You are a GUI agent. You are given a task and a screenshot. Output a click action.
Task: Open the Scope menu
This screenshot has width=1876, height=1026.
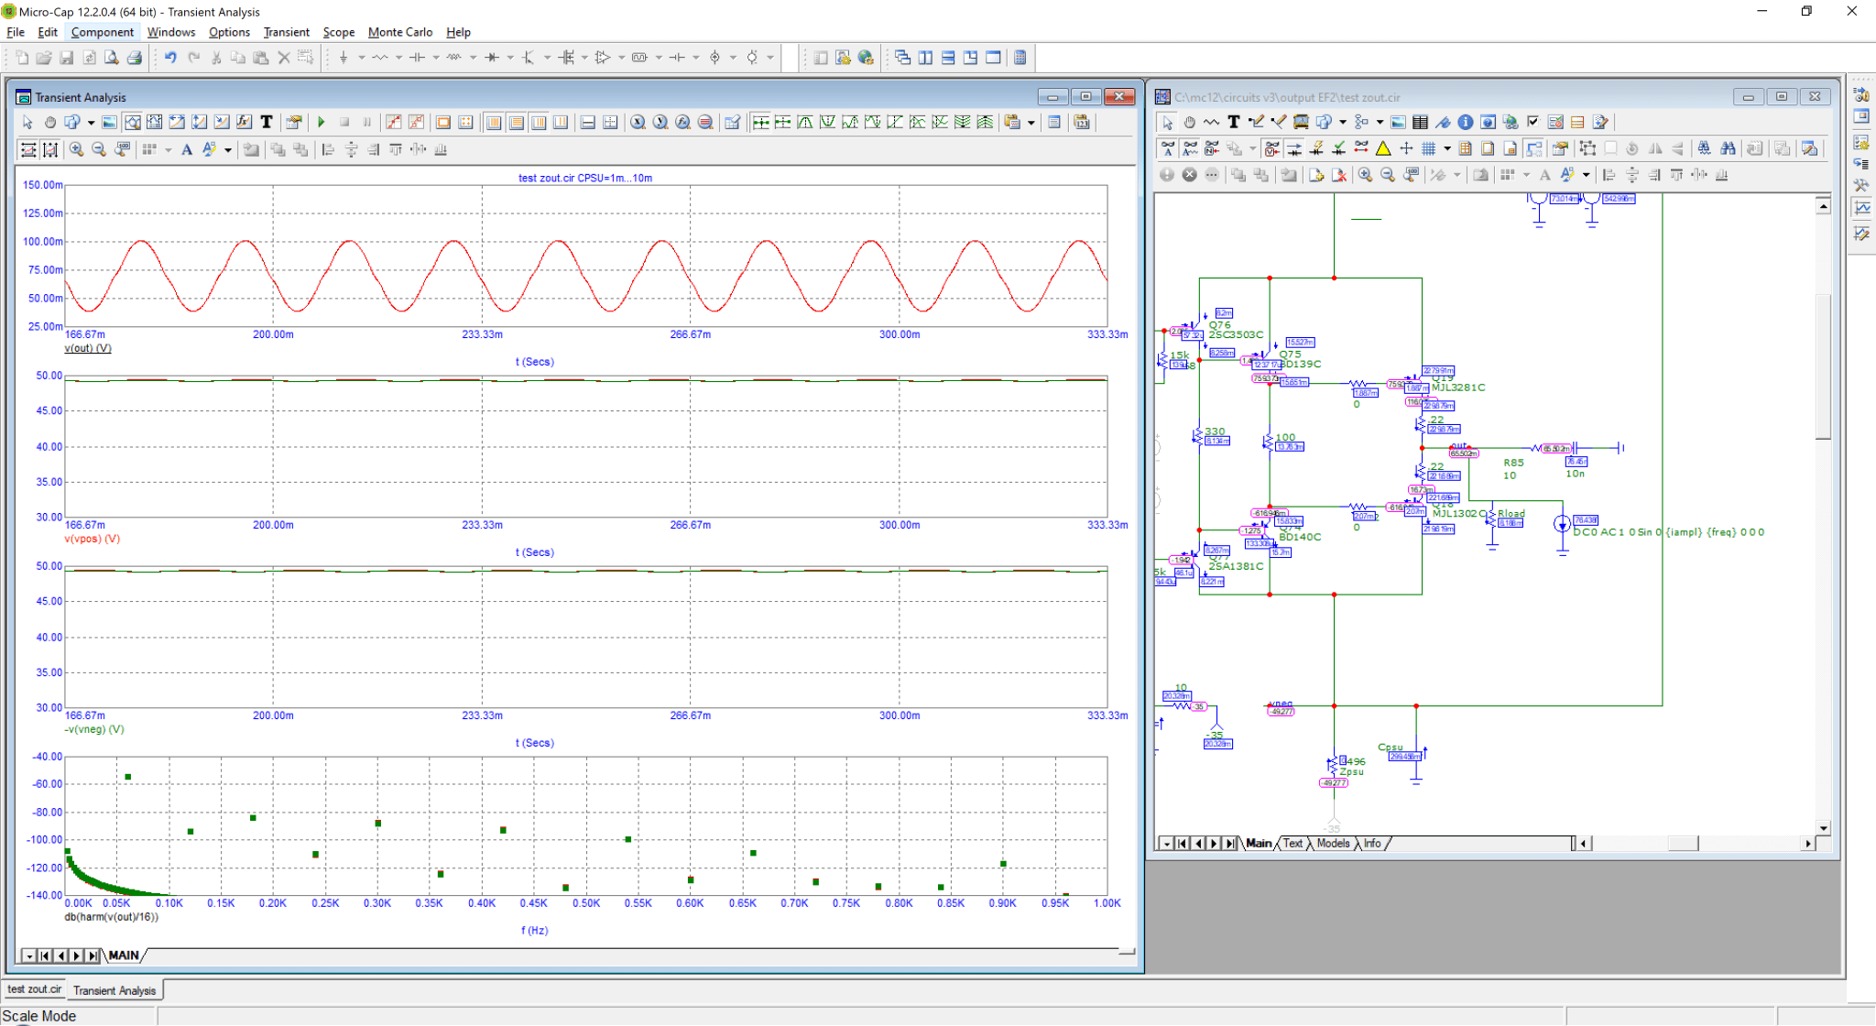pos(339,32)
